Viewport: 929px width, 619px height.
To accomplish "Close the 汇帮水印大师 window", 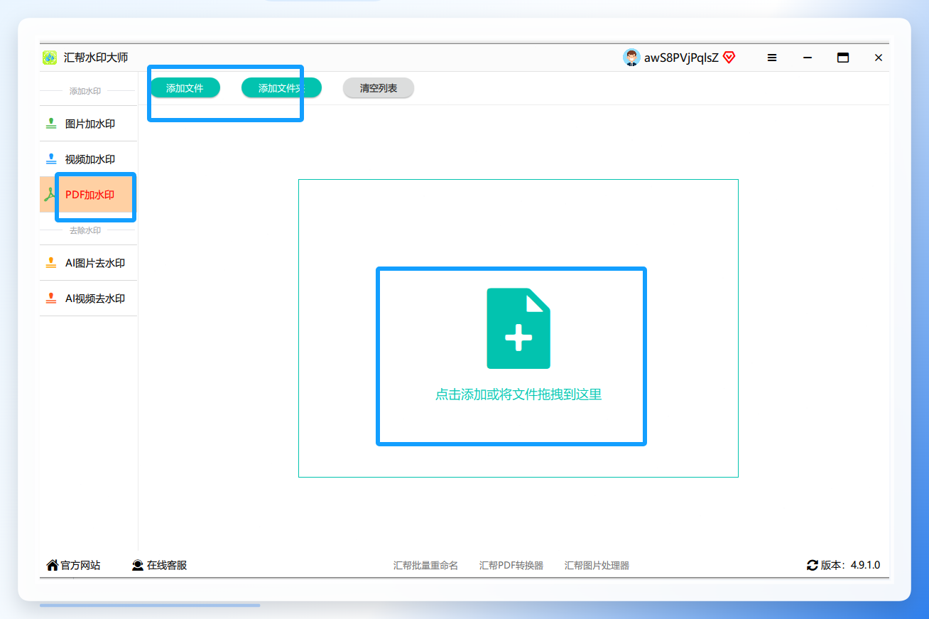I will point(879,58).
